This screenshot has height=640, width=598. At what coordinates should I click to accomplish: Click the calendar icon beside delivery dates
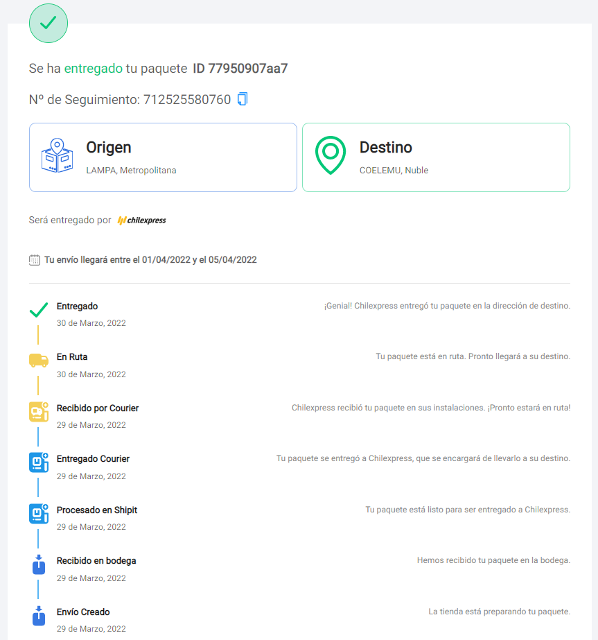(35, 260)
